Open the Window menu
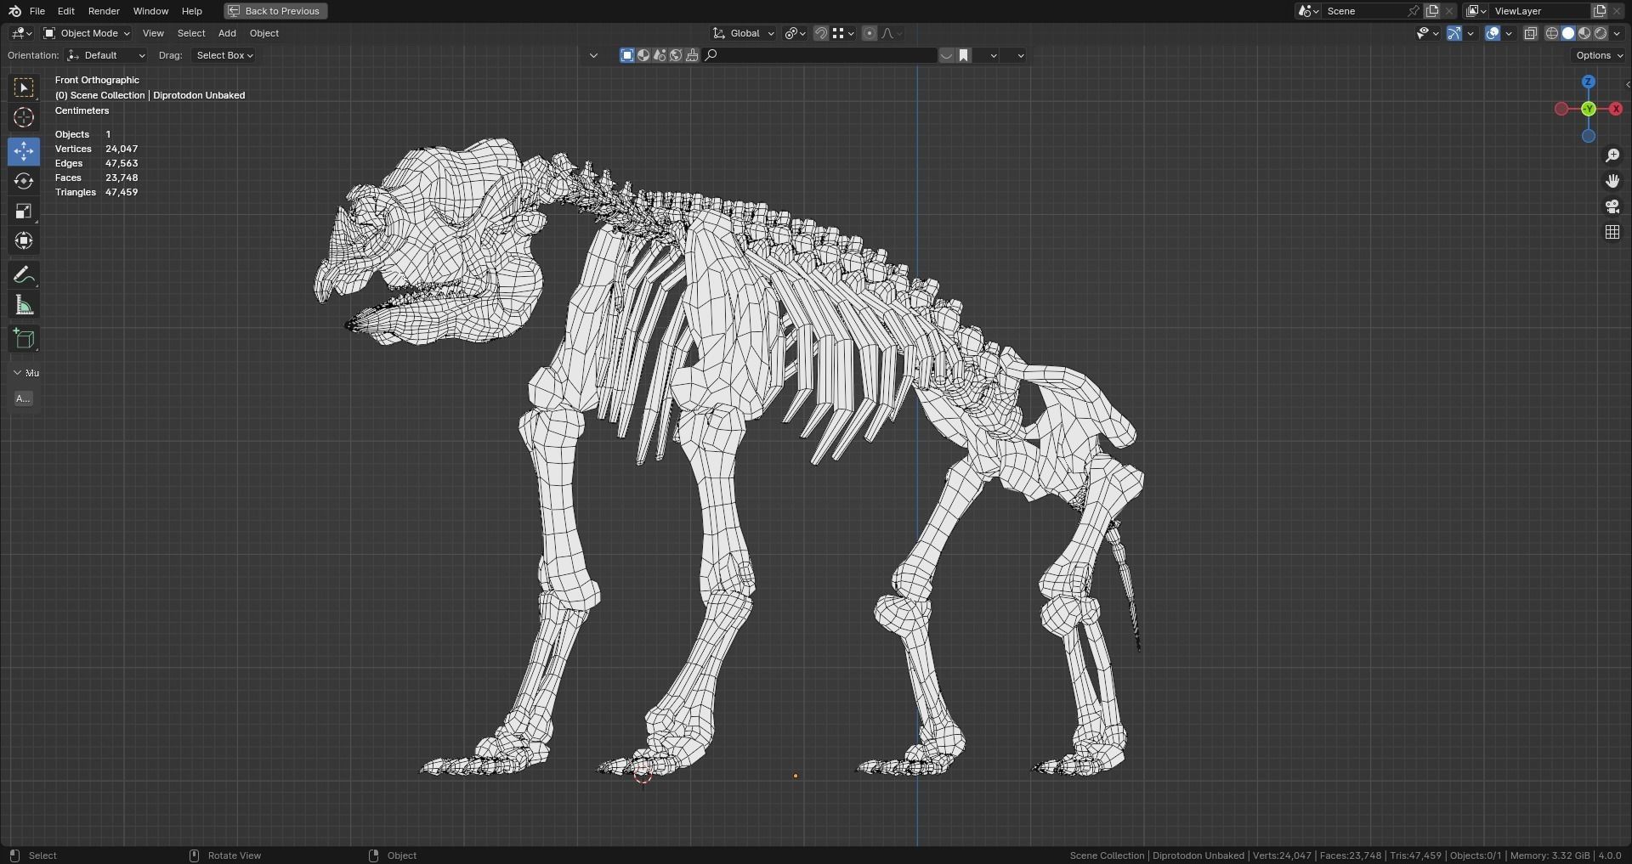The width and height of the screenshot is (1632, 864). pyautogui.click(x=150, y=11)
